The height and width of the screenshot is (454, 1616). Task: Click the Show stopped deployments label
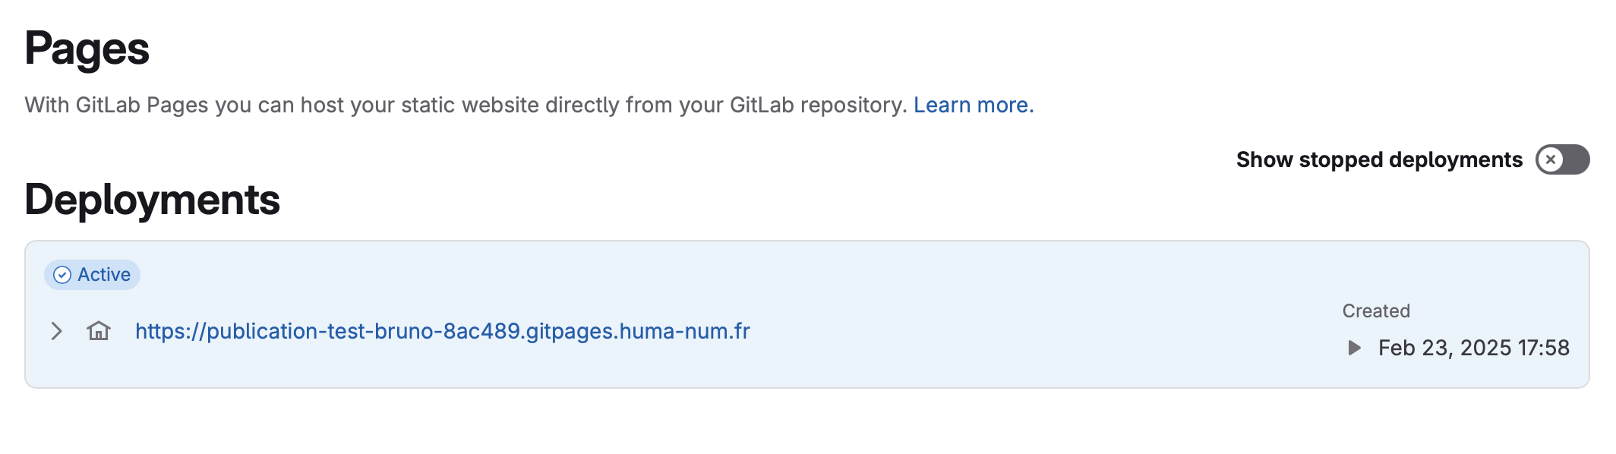[x=1378, y=159]
